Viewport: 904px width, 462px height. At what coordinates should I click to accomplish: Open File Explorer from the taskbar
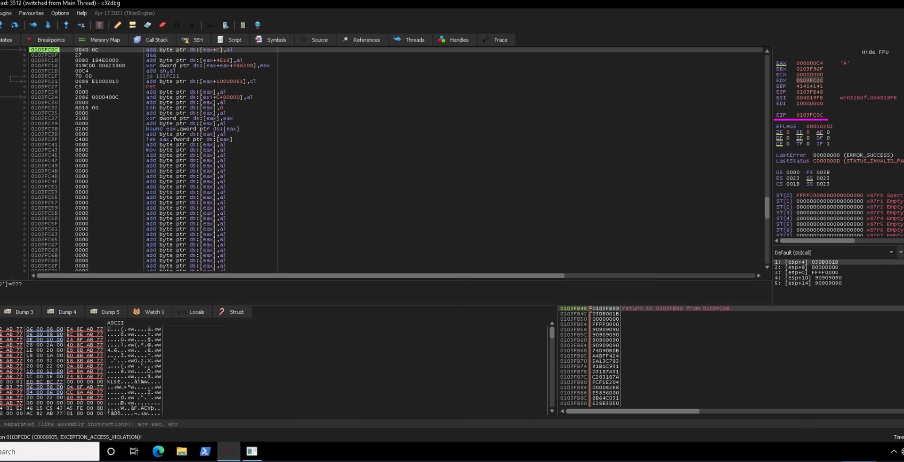pyautogui.click(x=182, y=451)
